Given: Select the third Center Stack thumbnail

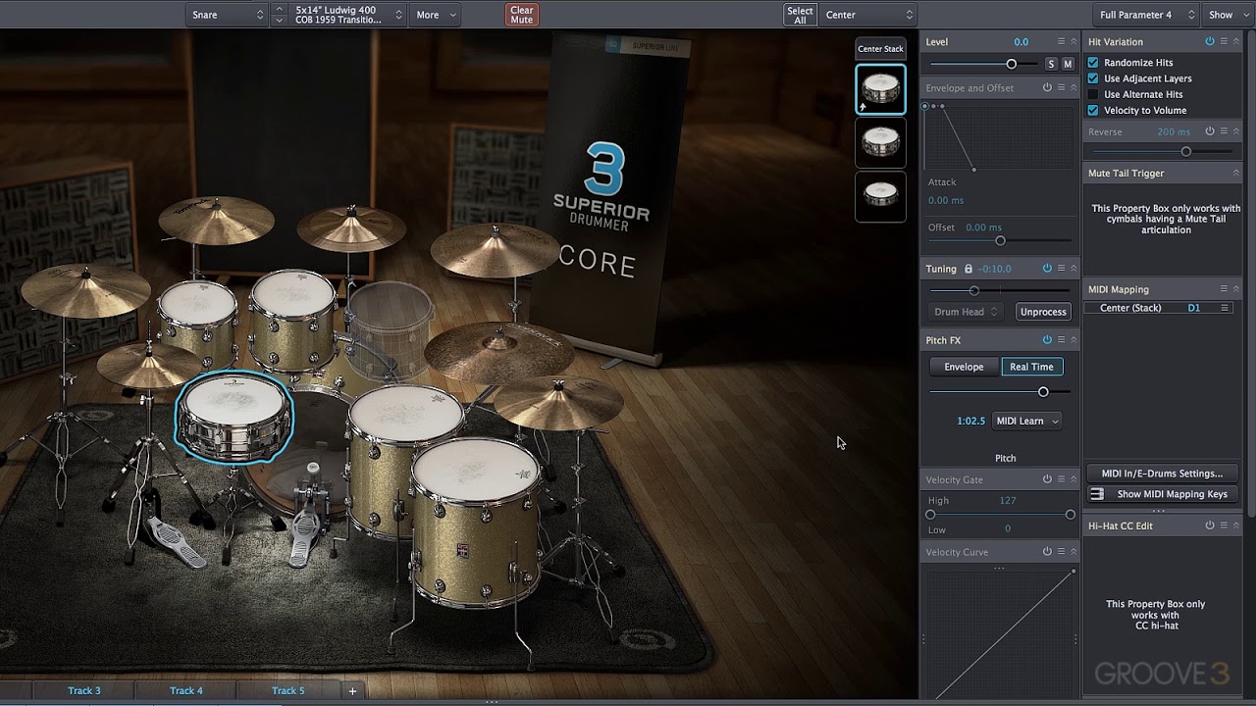Looking at the screenshot, I should pos(880,196).
